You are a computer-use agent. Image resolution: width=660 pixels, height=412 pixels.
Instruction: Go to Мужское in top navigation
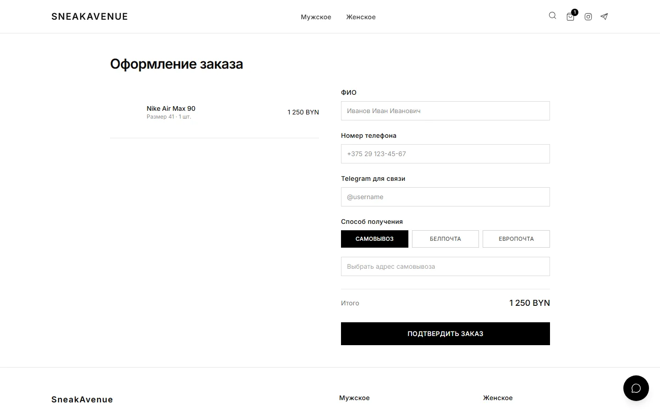[x=316, y=17]
